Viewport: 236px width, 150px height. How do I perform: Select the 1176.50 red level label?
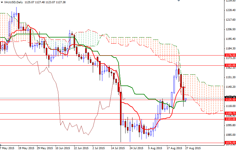point(230,55)
